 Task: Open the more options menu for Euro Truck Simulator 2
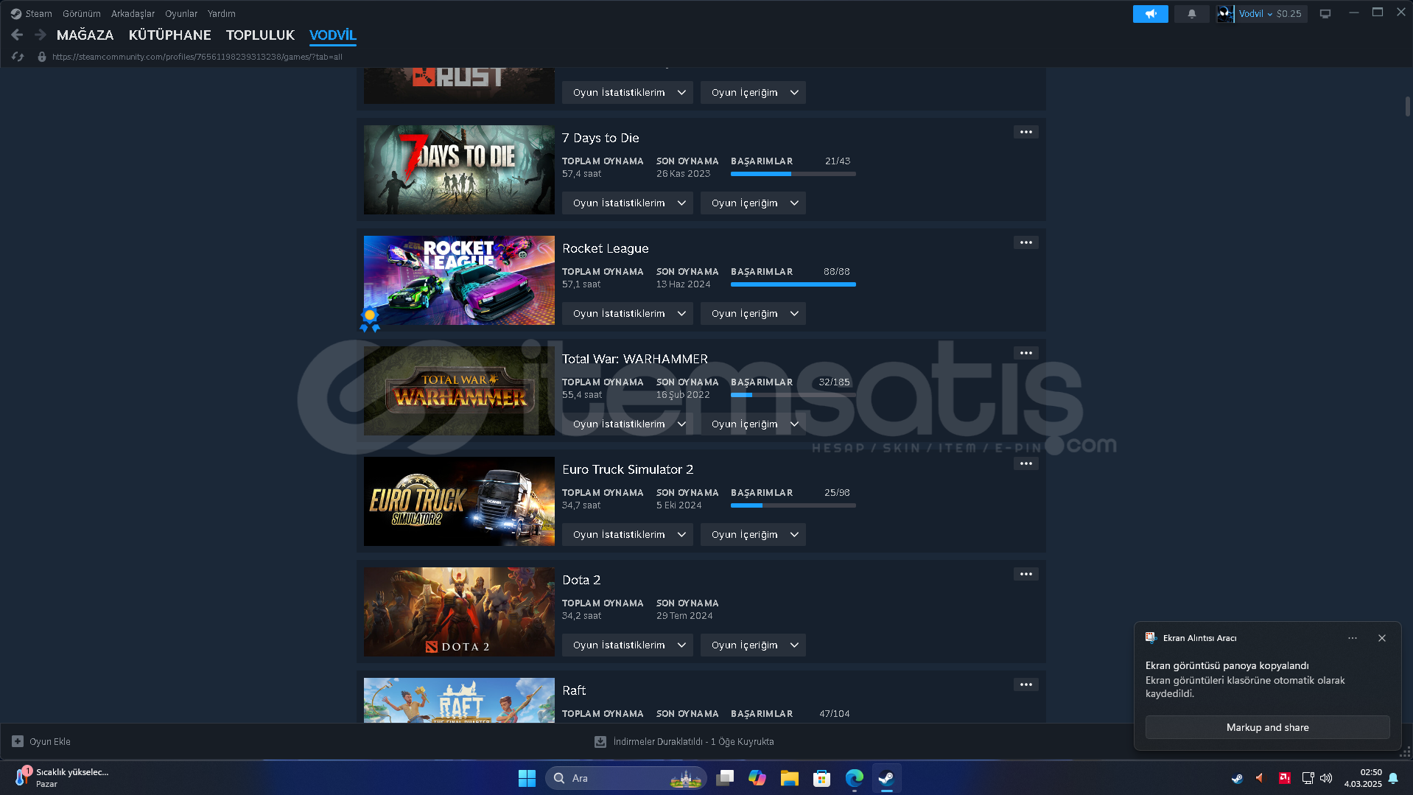coord(1025,463)
